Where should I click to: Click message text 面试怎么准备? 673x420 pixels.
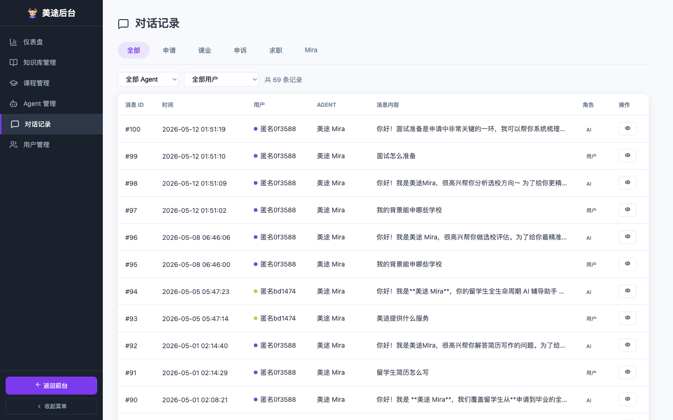click(396, 156)
